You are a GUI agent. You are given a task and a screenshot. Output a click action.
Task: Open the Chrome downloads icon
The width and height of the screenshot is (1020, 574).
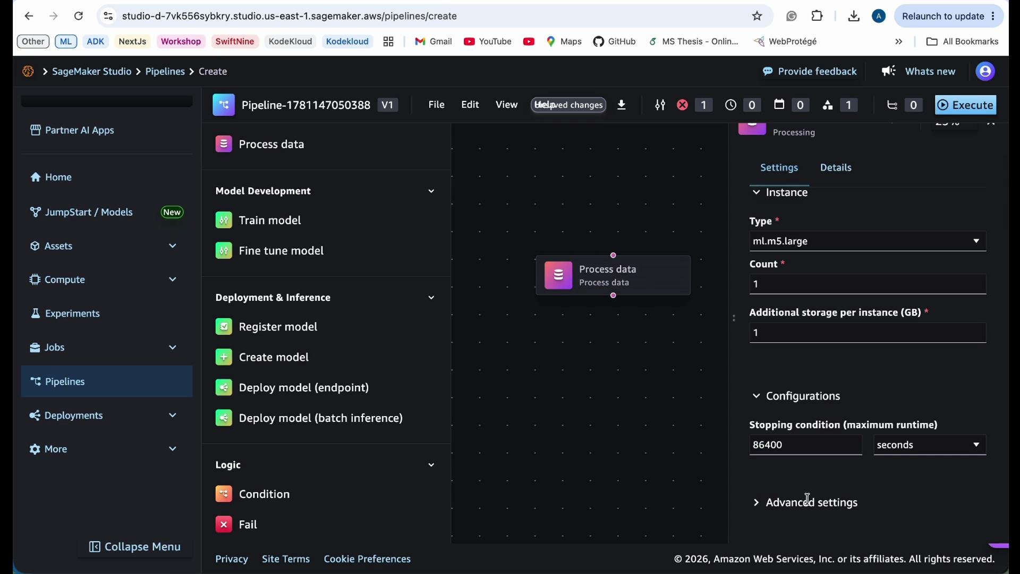point(854,16)
